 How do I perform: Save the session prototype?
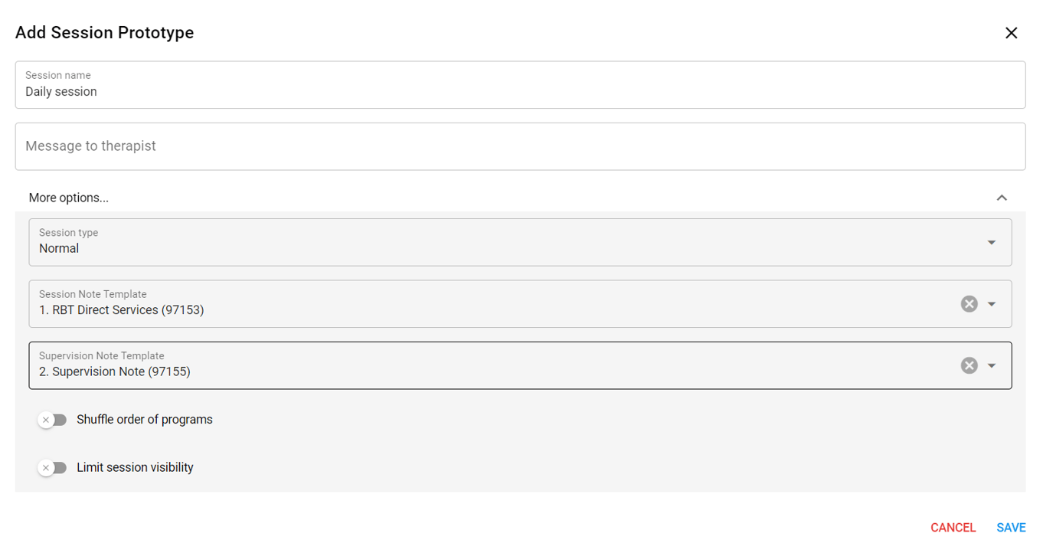(x=1011, y=528)
